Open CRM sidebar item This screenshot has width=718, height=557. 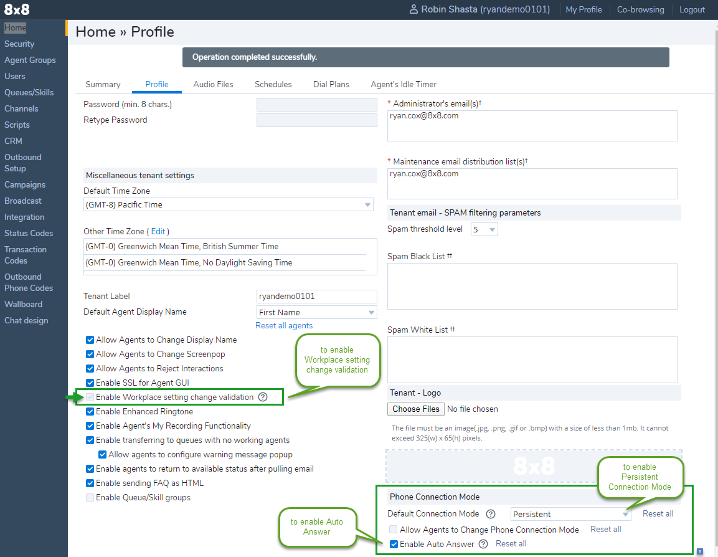click(x=13, y=141)
